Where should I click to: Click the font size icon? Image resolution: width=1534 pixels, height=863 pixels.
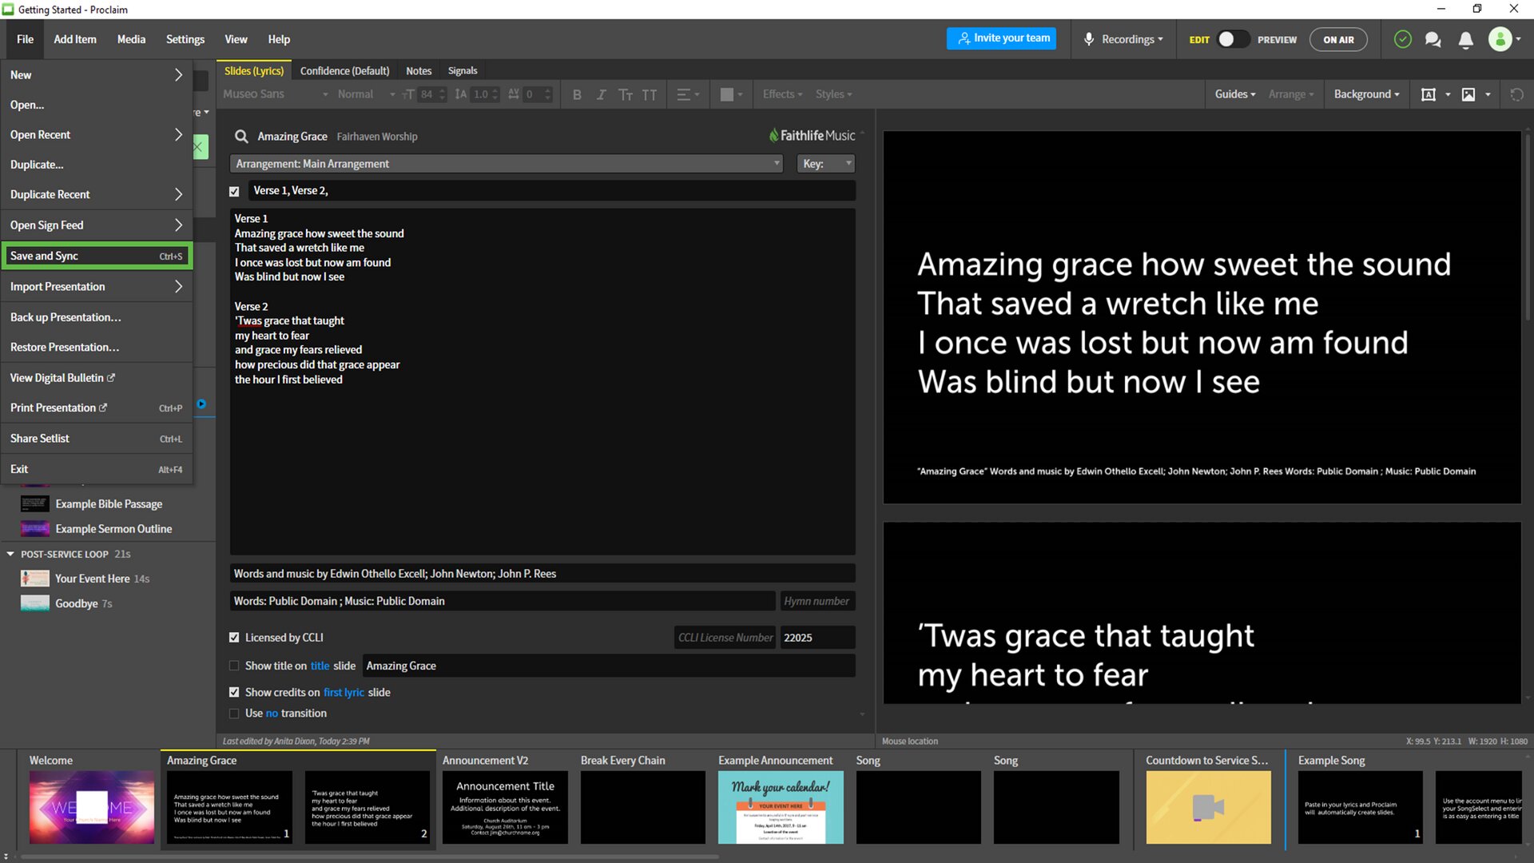click(x=408, y=94)
